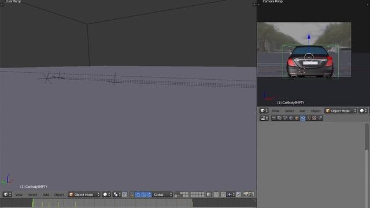Click dashed 3D cursor on car bumper

point(302,70)
